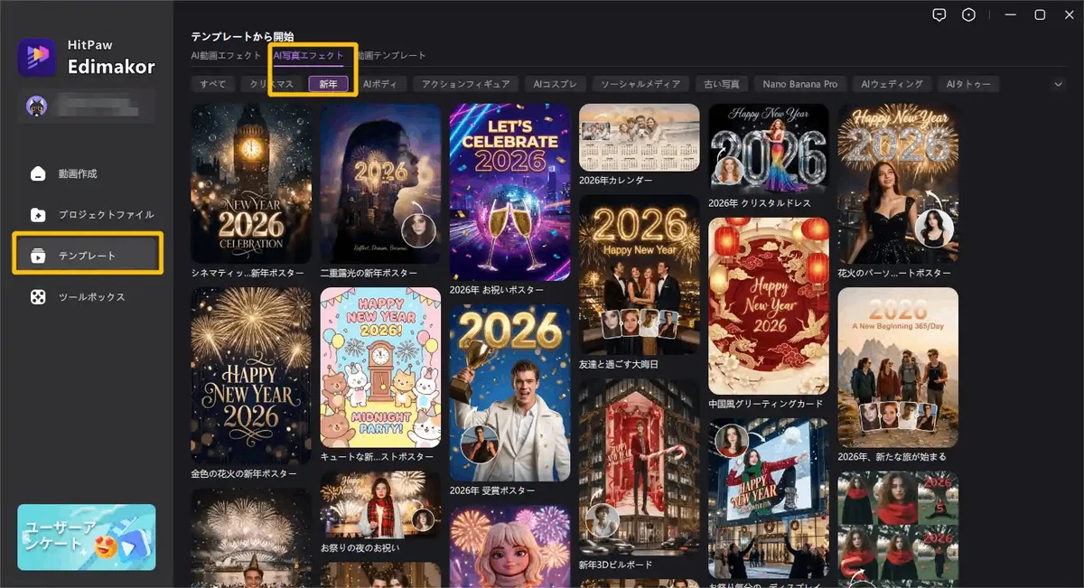Select the ソーシャルメディア category filter
The height and width of the screenshot is (588, 1084).
[640, 84]
